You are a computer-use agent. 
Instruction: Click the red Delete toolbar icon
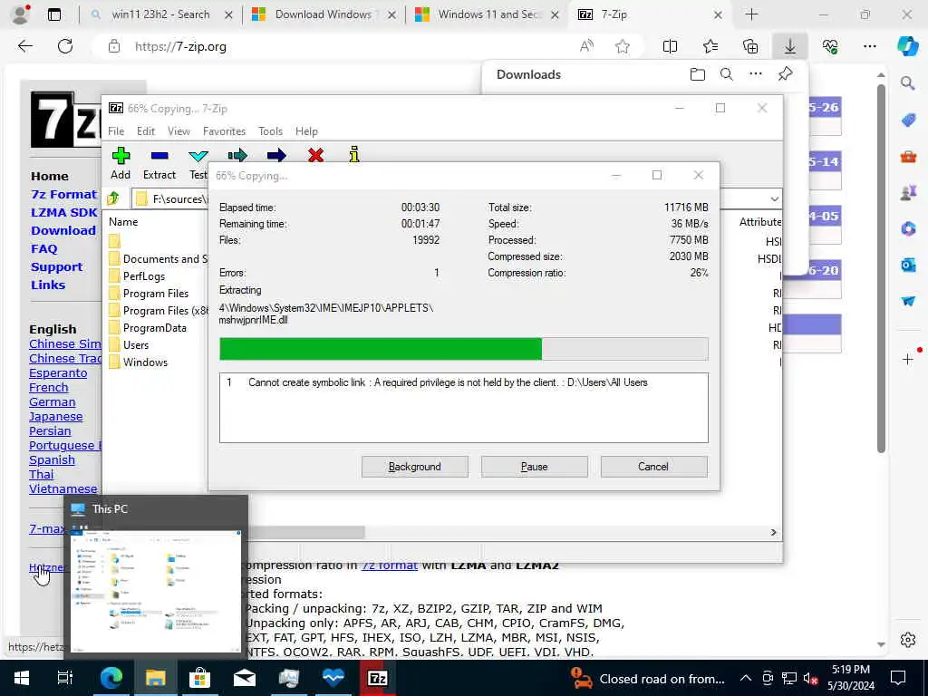coord(315,155)
